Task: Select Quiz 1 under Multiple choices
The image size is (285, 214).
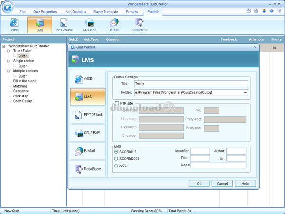Action: coord(23,76)
